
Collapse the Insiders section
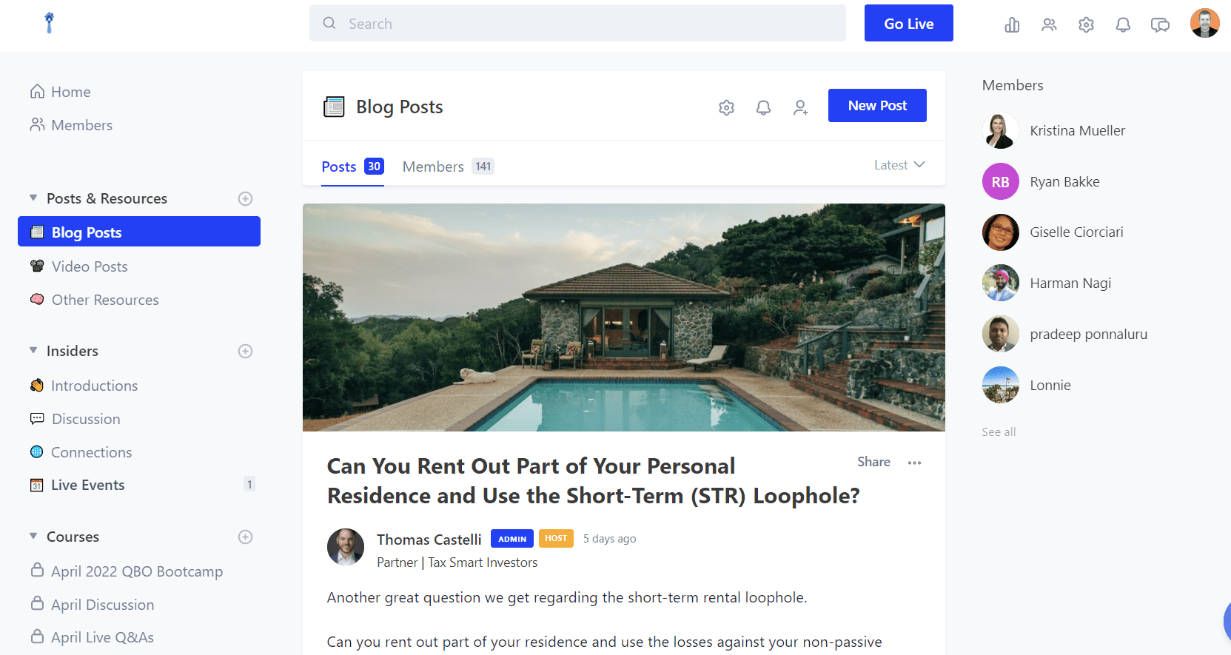(33, 350)
